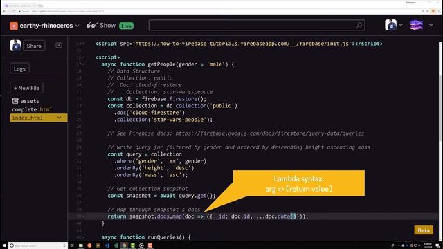Click 'star-wars-people' string on line 25
The image size is (443, 249).
pos(179,120)
